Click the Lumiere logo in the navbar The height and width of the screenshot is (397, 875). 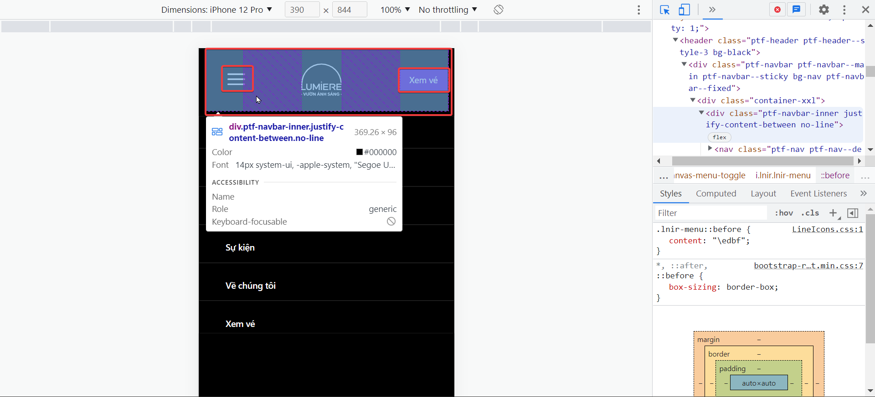click(321, 80)
